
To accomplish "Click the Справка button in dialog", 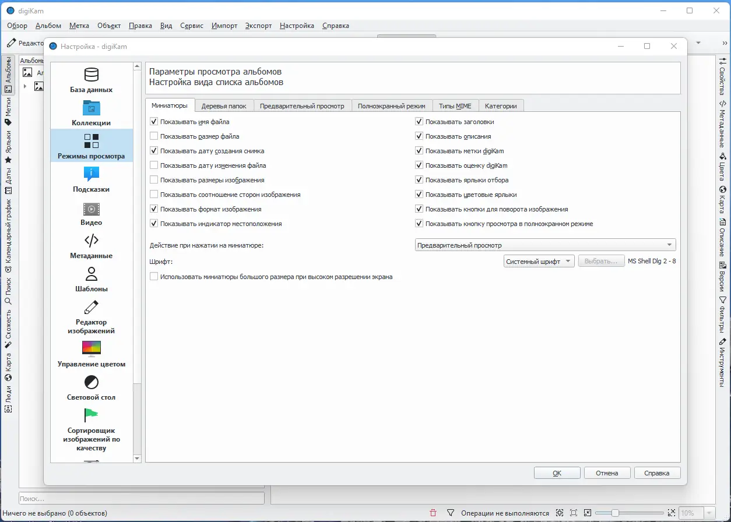I will coord(658,473).
